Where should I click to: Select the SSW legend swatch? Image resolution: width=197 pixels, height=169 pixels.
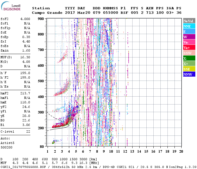point(189,53)
